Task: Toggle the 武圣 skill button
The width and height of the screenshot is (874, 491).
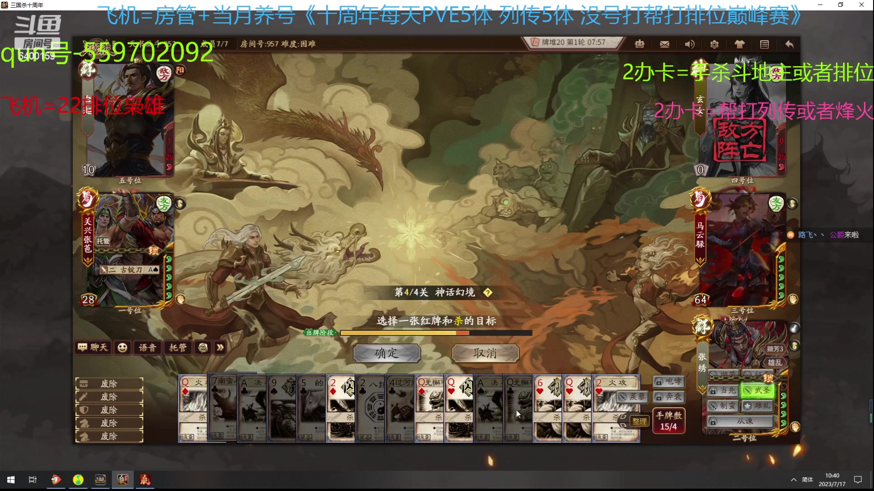Action: click(758, 391)
